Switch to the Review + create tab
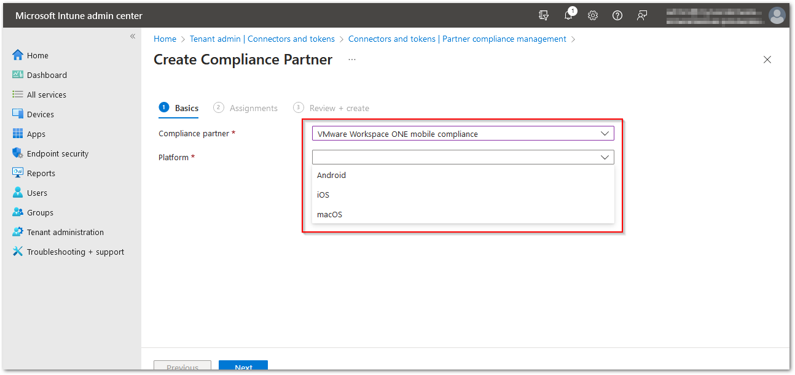This screenshot has width=795, height=375. 339,107
